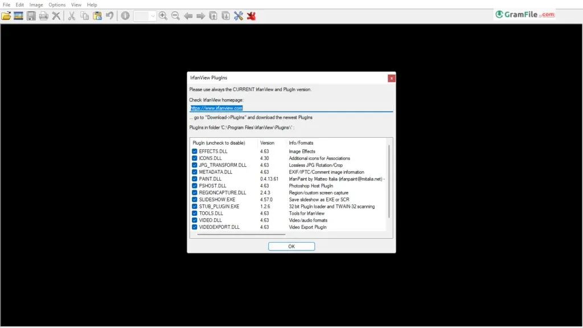Click the version value '1.2.6'
This screenshot has width=583, height=328.
[265, 206]
